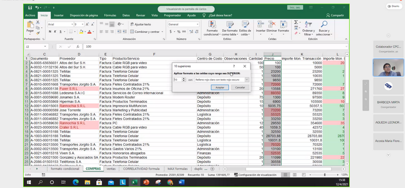Click the increase indent icon
Image resolution: width=405 pixels, height=188 pixels.
click(125, 32)
